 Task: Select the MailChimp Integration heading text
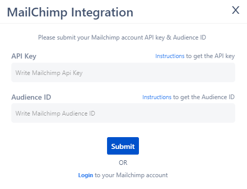point(70,12)
